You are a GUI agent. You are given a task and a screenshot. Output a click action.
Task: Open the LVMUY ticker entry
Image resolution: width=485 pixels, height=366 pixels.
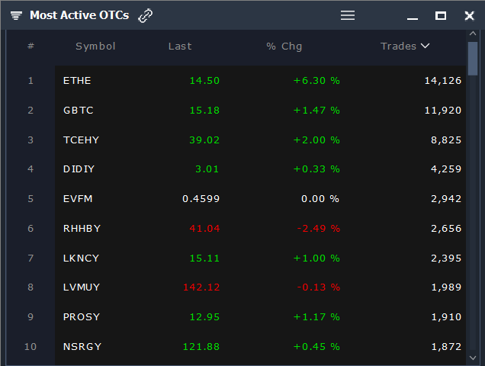82,287
